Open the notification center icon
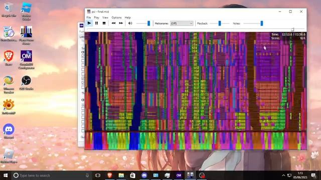Screen dimensions: 321x180 (313, 175)
